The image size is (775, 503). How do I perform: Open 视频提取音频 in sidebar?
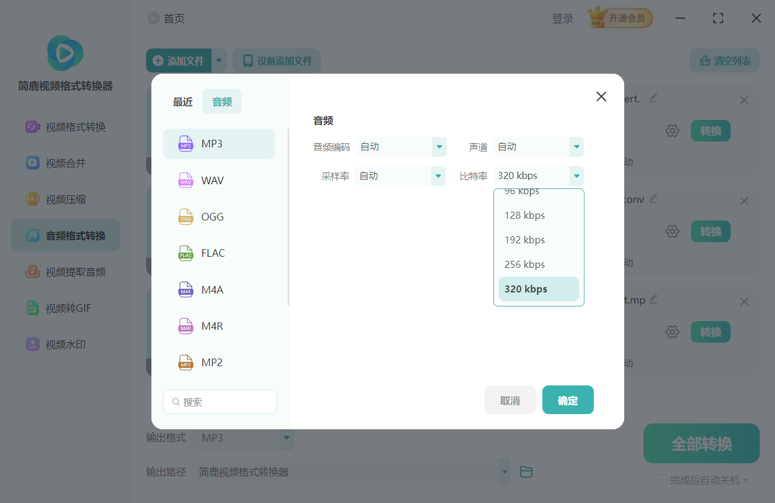pos(65,272)
